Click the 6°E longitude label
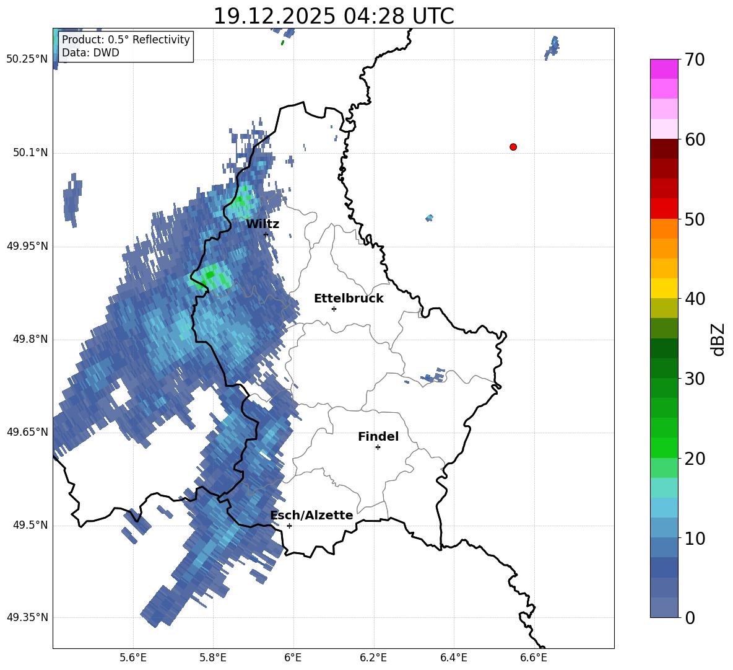The width and height of the screenshot is (733, 670). 293,658
